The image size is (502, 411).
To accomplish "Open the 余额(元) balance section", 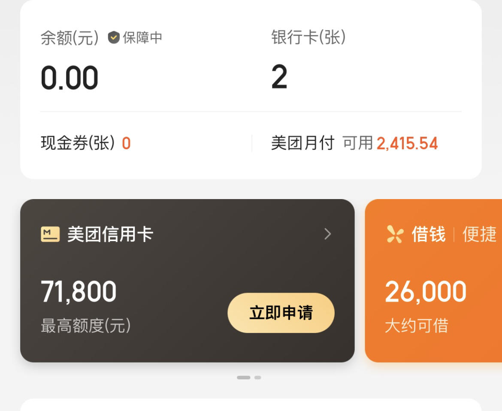I will [70, 38].
